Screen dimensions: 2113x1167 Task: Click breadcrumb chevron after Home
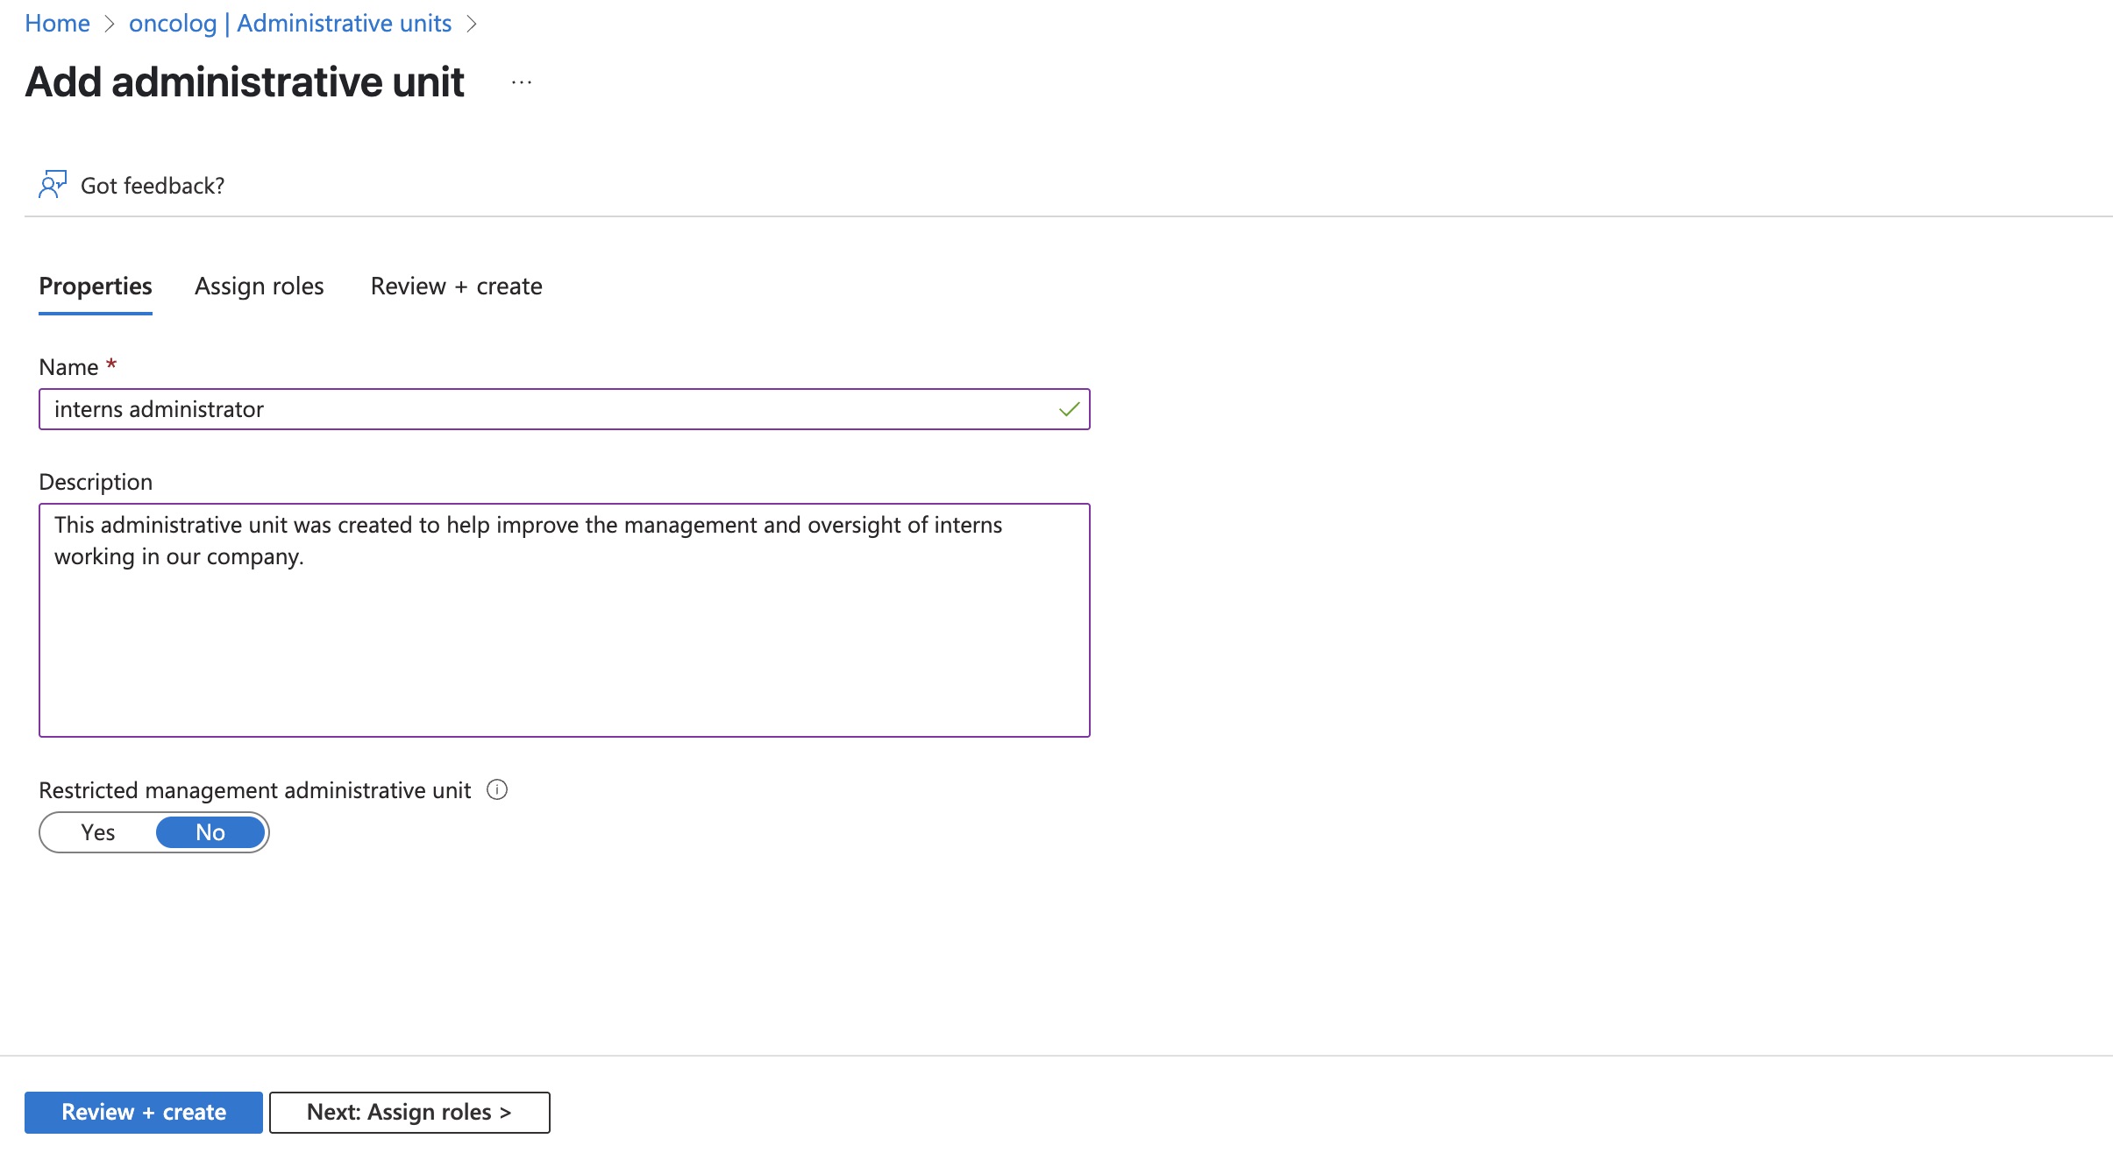pyautogui.click(x=110, y=24)
